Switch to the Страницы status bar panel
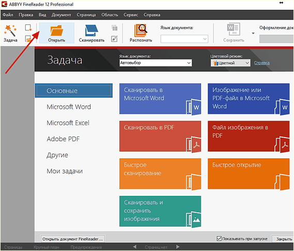The image size is (294, 251). tap(13, 247)
